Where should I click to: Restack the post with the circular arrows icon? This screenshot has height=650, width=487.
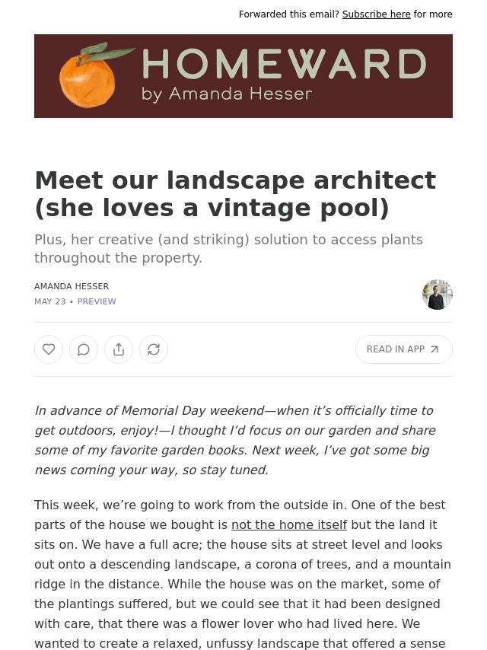pyautogui.click(x=154, y=349)
